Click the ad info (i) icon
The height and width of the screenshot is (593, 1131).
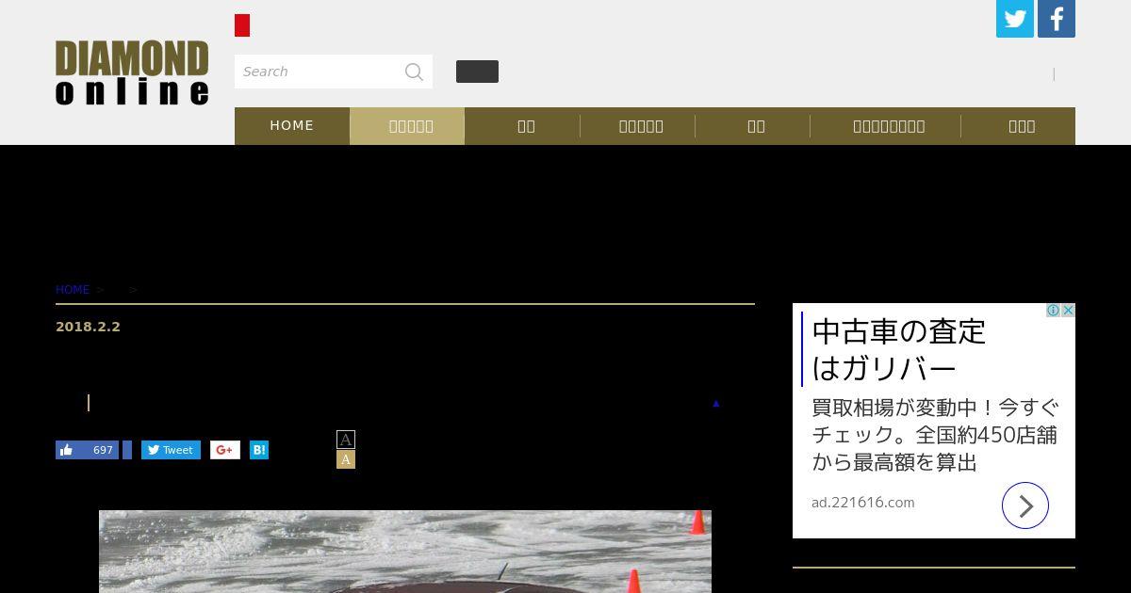point(1053,311)
